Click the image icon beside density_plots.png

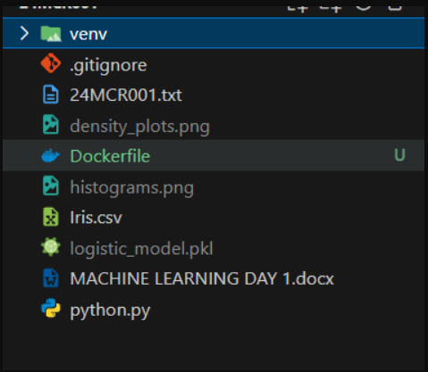coord(51,125)
